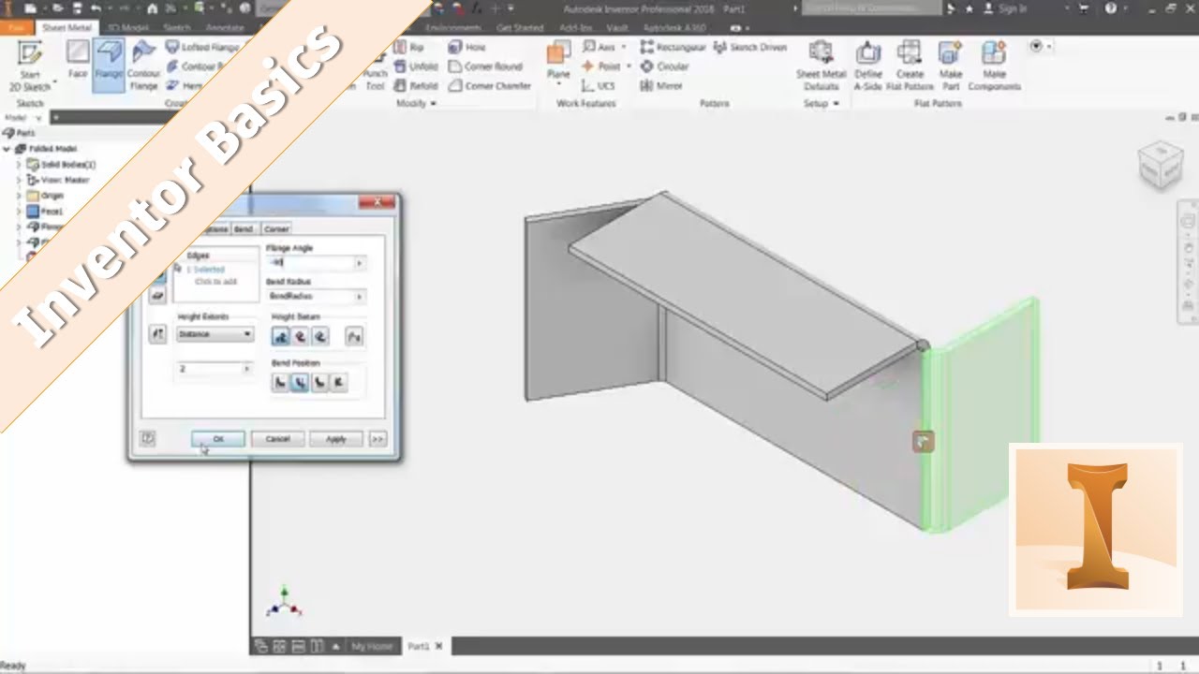The image size is (1199, 674).
Task: Select the Hole tool
Action: [x=466, y=47]
